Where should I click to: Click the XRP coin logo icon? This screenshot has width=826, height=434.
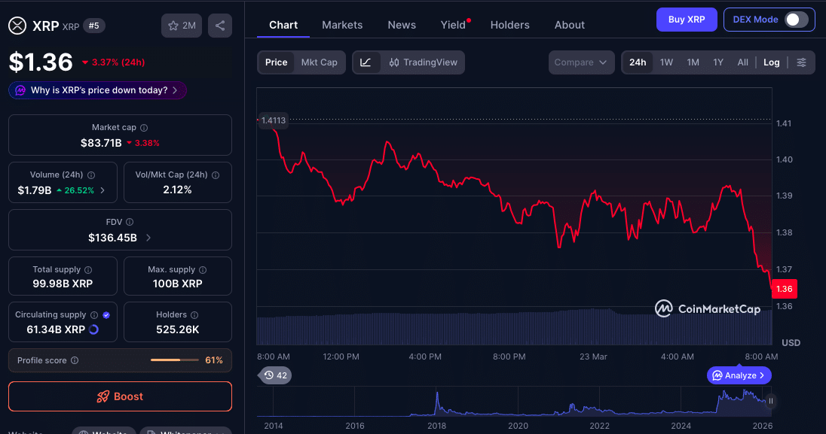click(17, 26)
